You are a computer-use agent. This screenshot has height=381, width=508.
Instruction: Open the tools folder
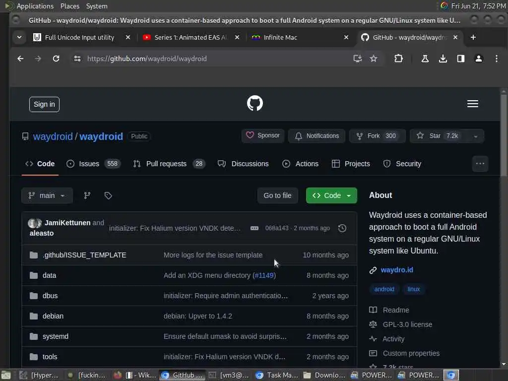click(x=50, y=357)
